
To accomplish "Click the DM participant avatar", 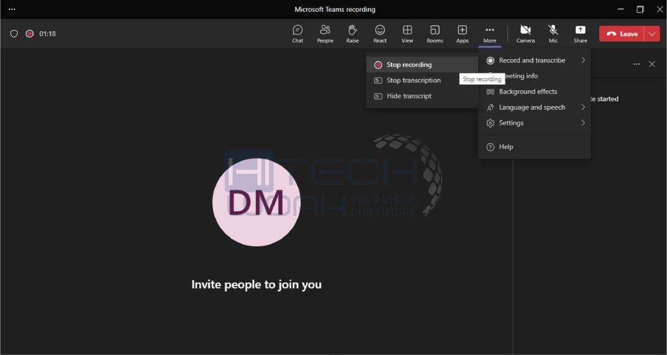I will [257, 202].
